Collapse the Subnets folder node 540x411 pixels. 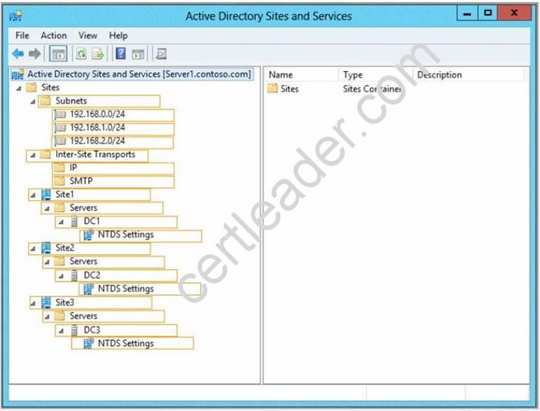click(x=33, y=101)
